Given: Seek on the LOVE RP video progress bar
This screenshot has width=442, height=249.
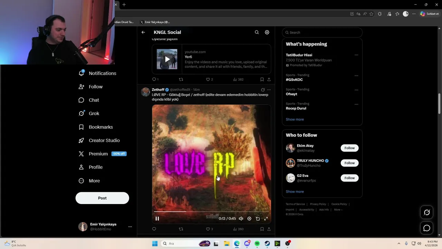Looking at the screenshot, I should (211, 211).
